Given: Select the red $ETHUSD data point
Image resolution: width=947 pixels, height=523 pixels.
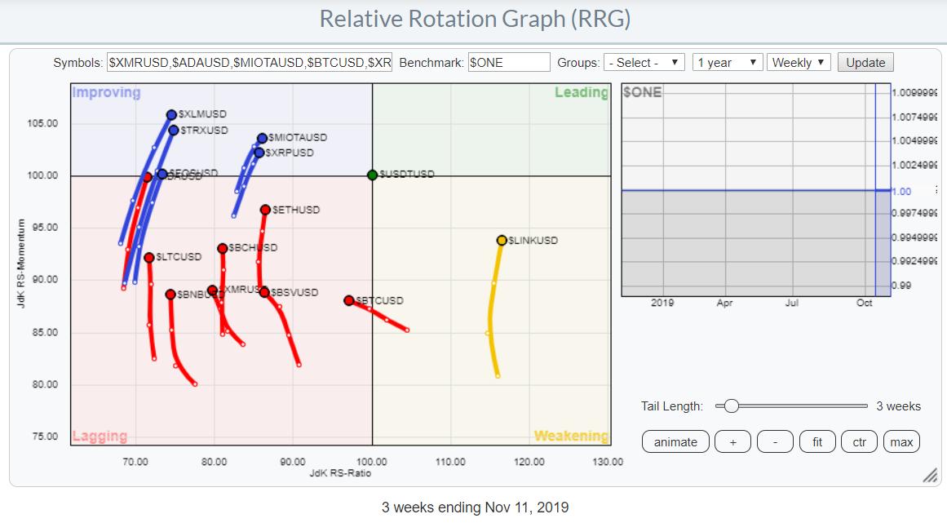Looking at the screenshot, I should pyautogui.click(x=265, y=210).
